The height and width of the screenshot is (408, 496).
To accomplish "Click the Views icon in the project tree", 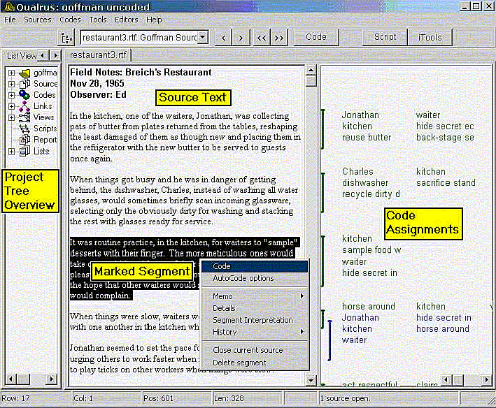I will pyautogui.click(x=24, y=117).
